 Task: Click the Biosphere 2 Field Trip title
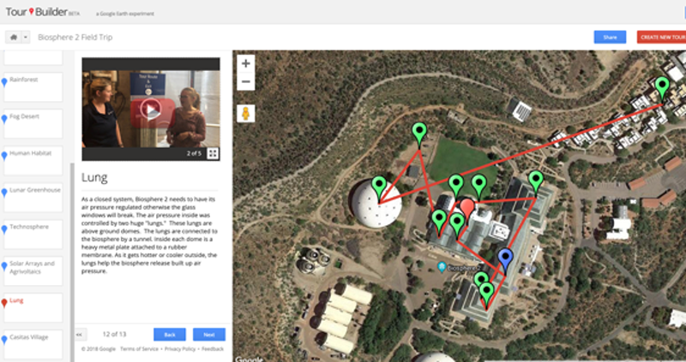[x=75, y=37]
